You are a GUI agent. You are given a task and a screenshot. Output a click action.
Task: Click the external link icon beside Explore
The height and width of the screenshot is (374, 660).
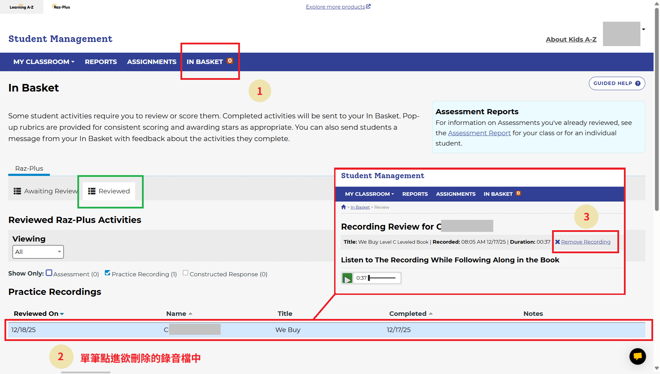pyautogui.click(x=368, y=7)
